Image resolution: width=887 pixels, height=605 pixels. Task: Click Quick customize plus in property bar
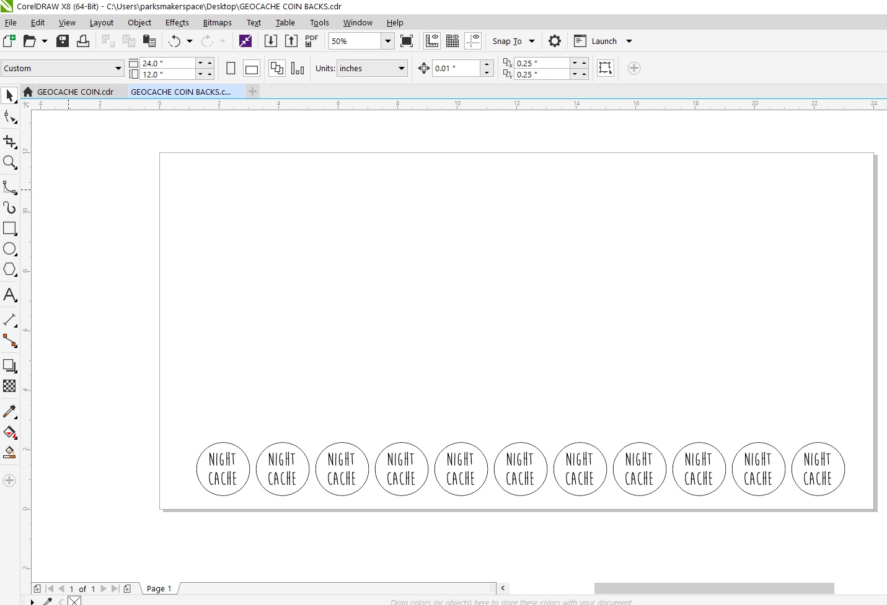click(633, 68)
